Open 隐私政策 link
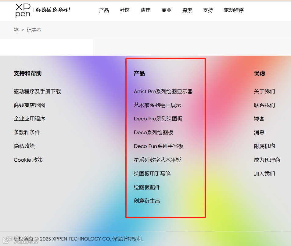Image resolution: width=291 pixels, height=246 pixels. 24,146
